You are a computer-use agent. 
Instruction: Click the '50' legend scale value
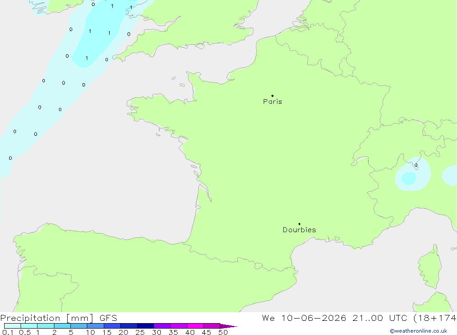[x=223, y=332]
